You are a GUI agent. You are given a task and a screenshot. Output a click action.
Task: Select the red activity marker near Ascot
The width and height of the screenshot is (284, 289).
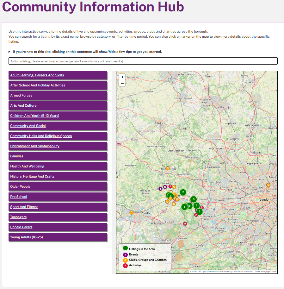coord(185,223)
